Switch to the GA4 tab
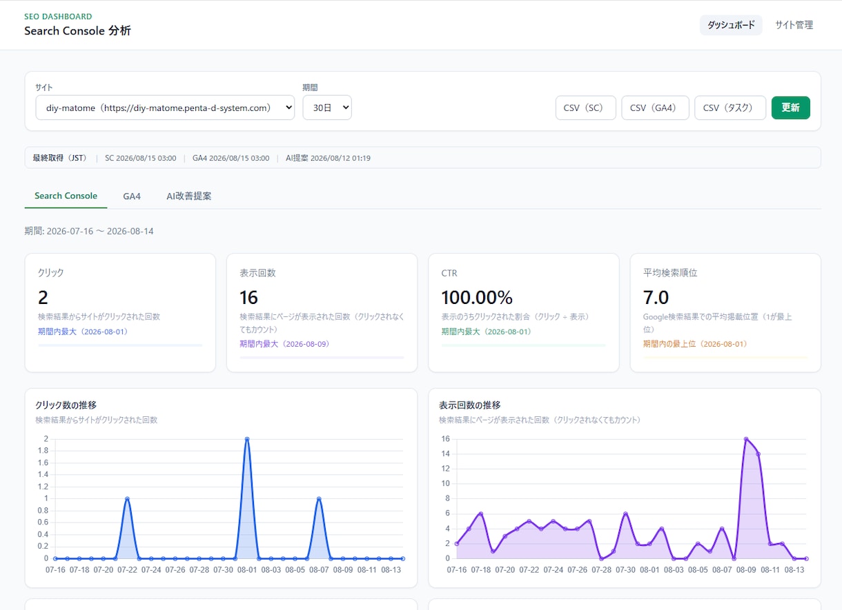Image resolution: width=842 pixels, height=610 pixels. pos(132,196)
